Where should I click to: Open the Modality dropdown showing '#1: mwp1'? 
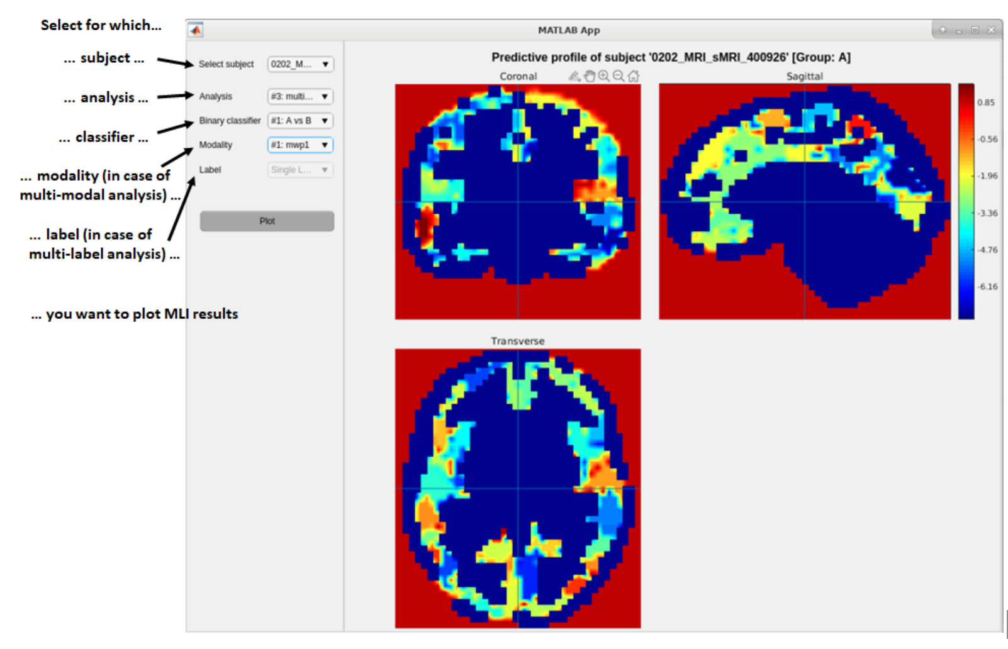(x=300, y=145)
